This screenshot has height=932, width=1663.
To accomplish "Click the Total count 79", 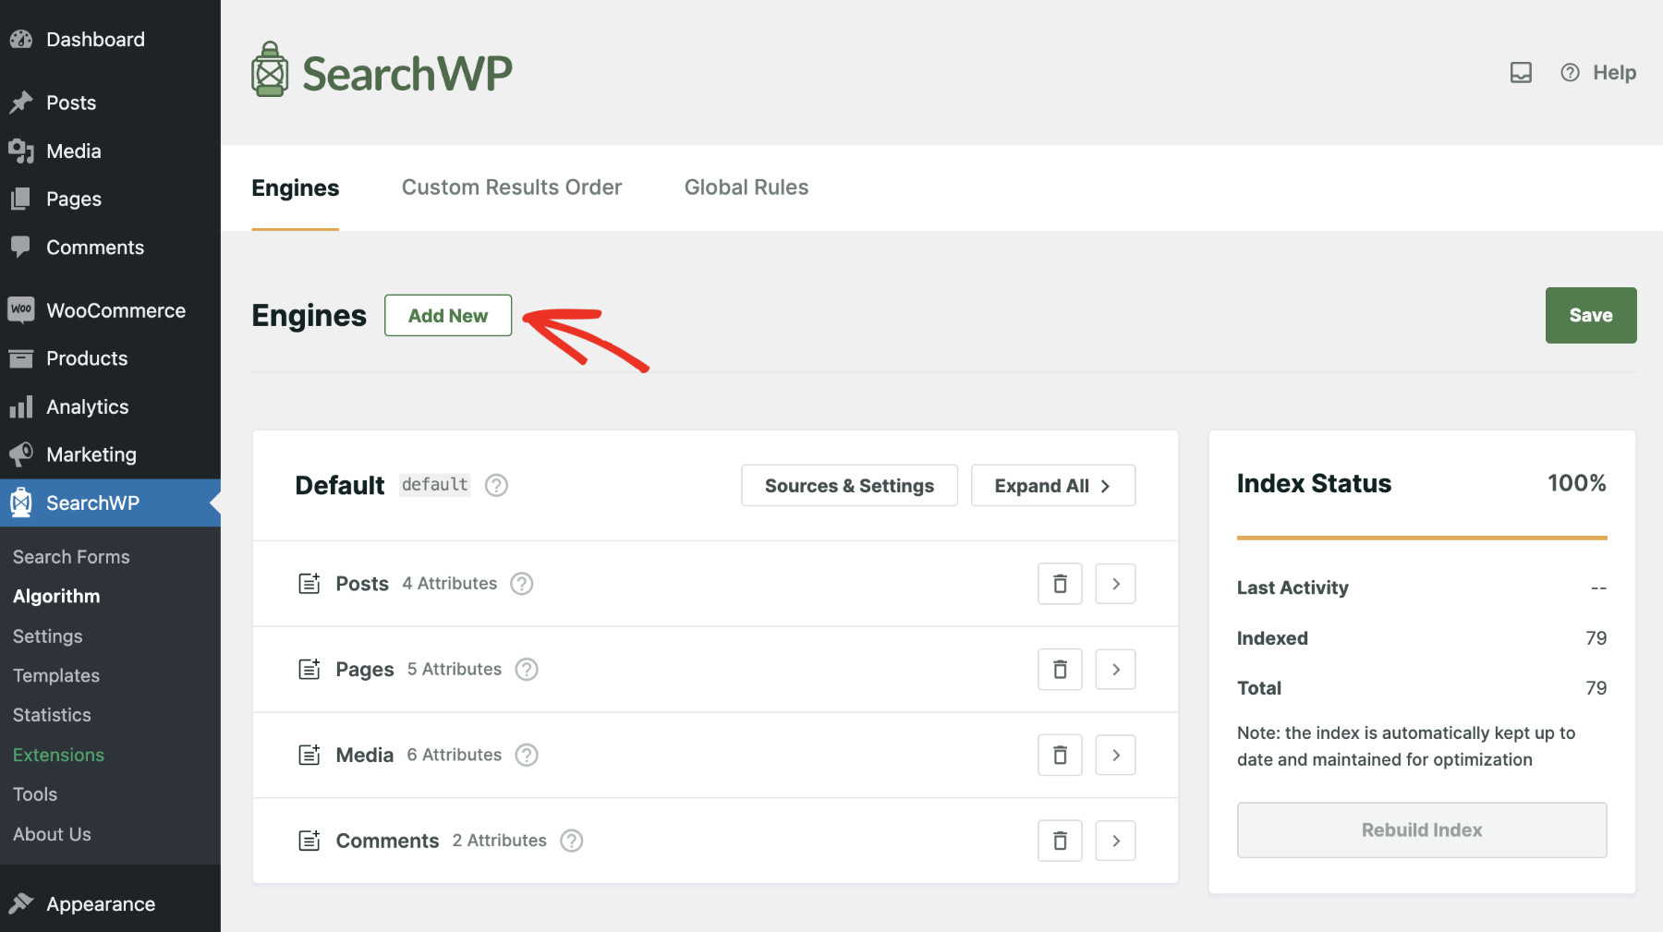I will 1596,688.
